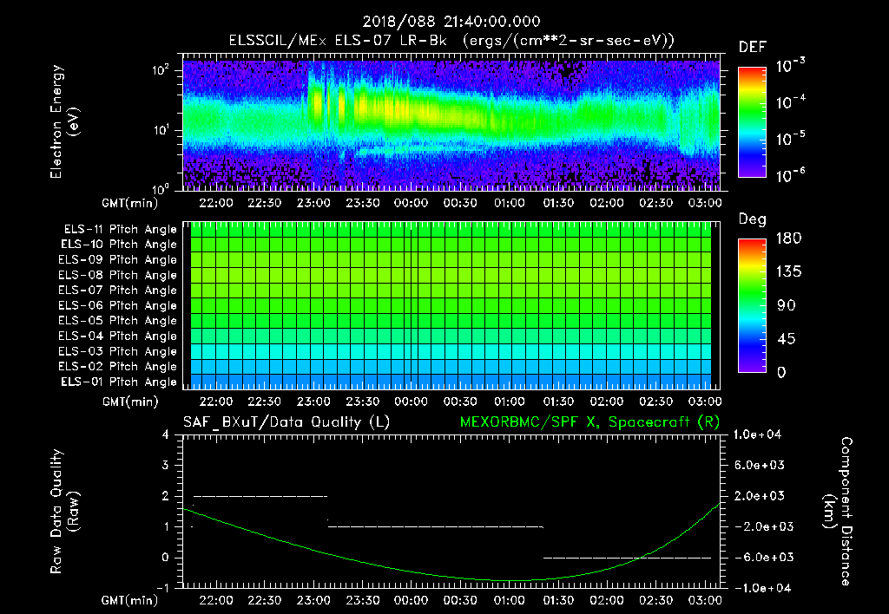Click the data quality level 1 line segment
The width and height of the screenshot is (889, 614).
click(x=436, y=527)
